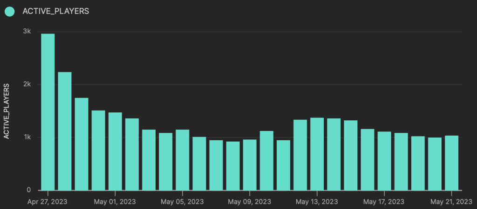
Task: Select the May 02 bar right after May 01
Action: coord(132,154)
